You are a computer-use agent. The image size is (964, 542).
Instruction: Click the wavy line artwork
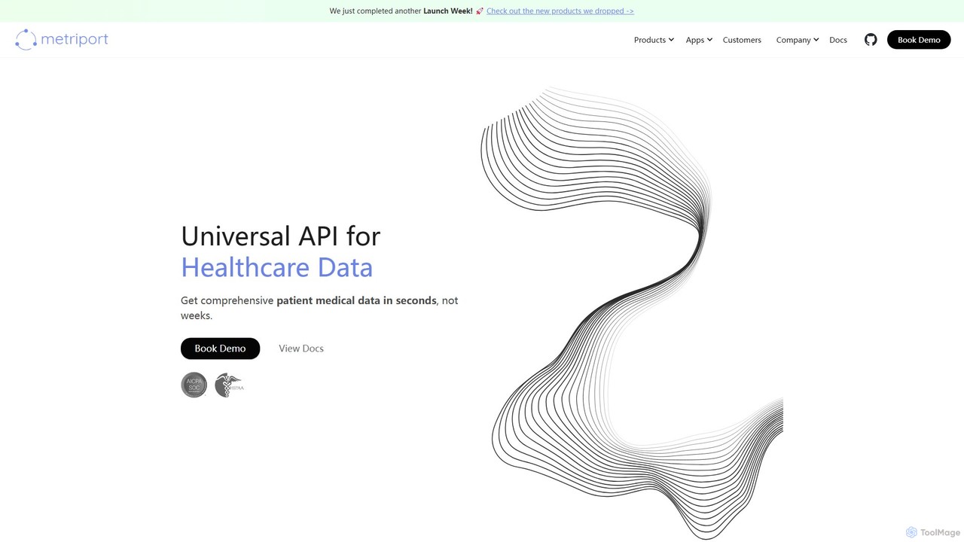[x=633, y=312]
